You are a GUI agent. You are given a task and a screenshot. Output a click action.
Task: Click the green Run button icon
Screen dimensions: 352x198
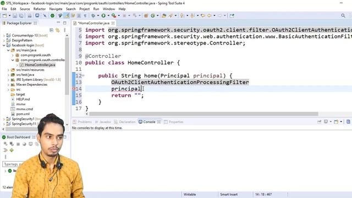pyautogui.click(x=103, y=15)
